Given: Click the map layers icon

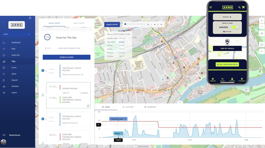Looking at the screenshot, I should (x=262, y=34).
